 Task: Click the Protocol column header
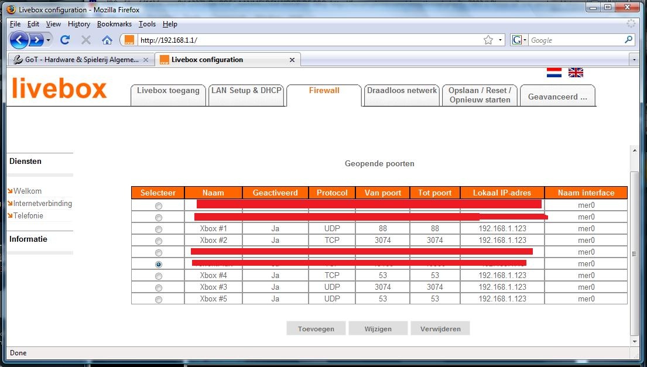click(x=332, y=193)
